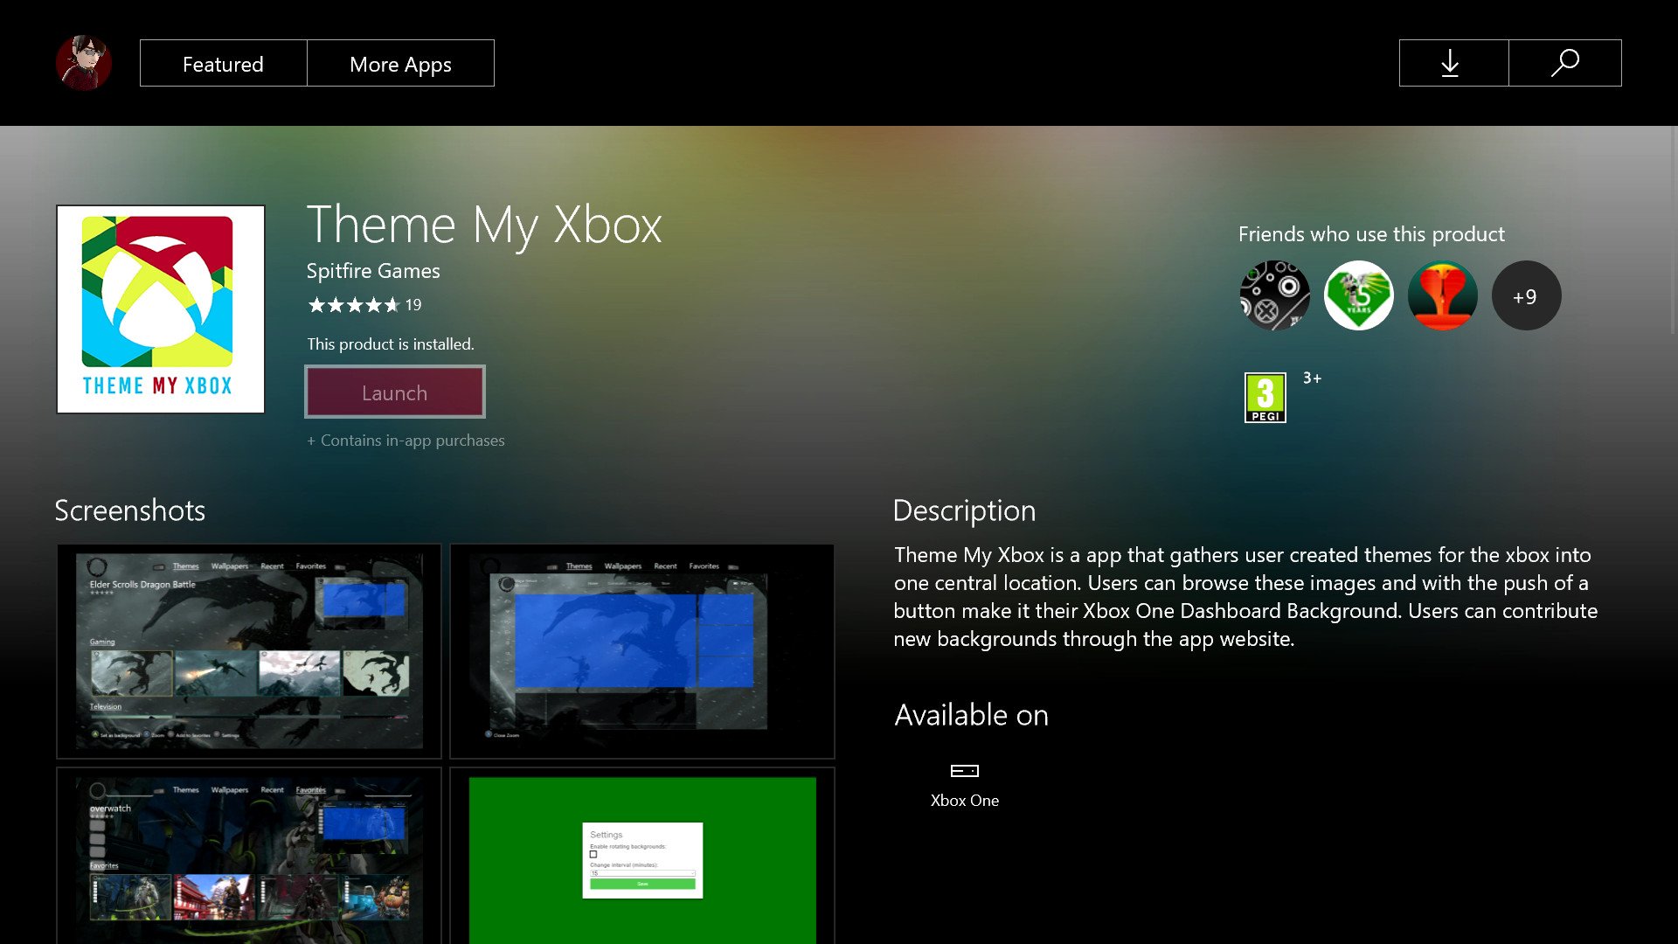The image size is (1678, 944).
Task: Click the Theme My Xbox title
Action: point(484,225)
